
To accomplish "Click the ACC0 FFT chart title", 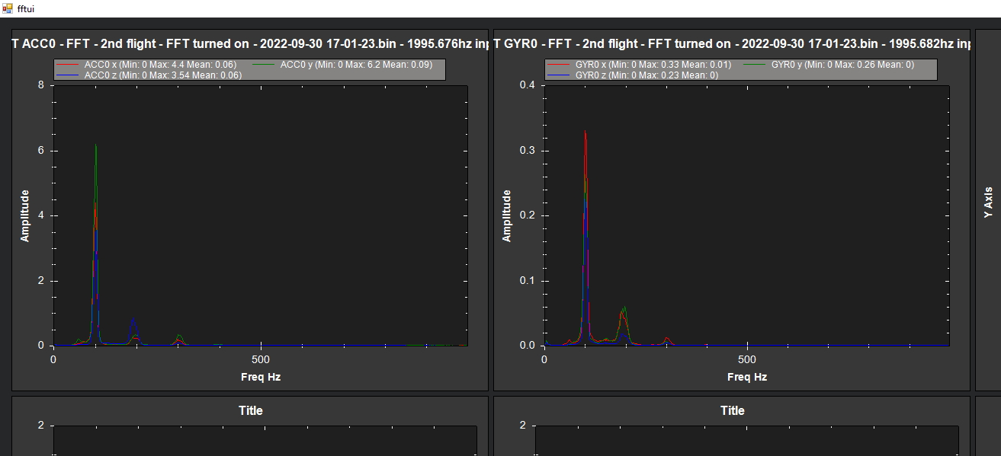I will coord(250,43).
